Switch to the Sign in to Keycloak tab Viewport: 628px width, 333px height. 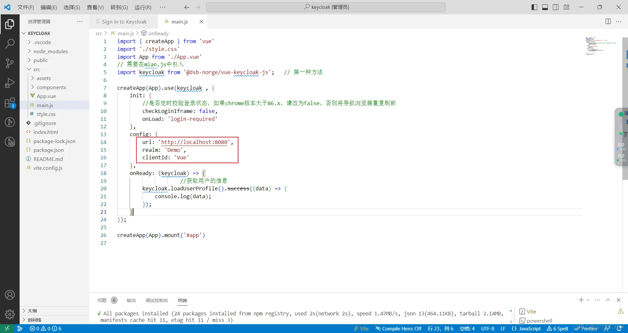click(x=124, y=22)
